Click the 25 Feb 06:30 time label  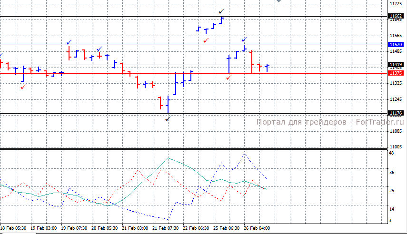click(226, 228)
